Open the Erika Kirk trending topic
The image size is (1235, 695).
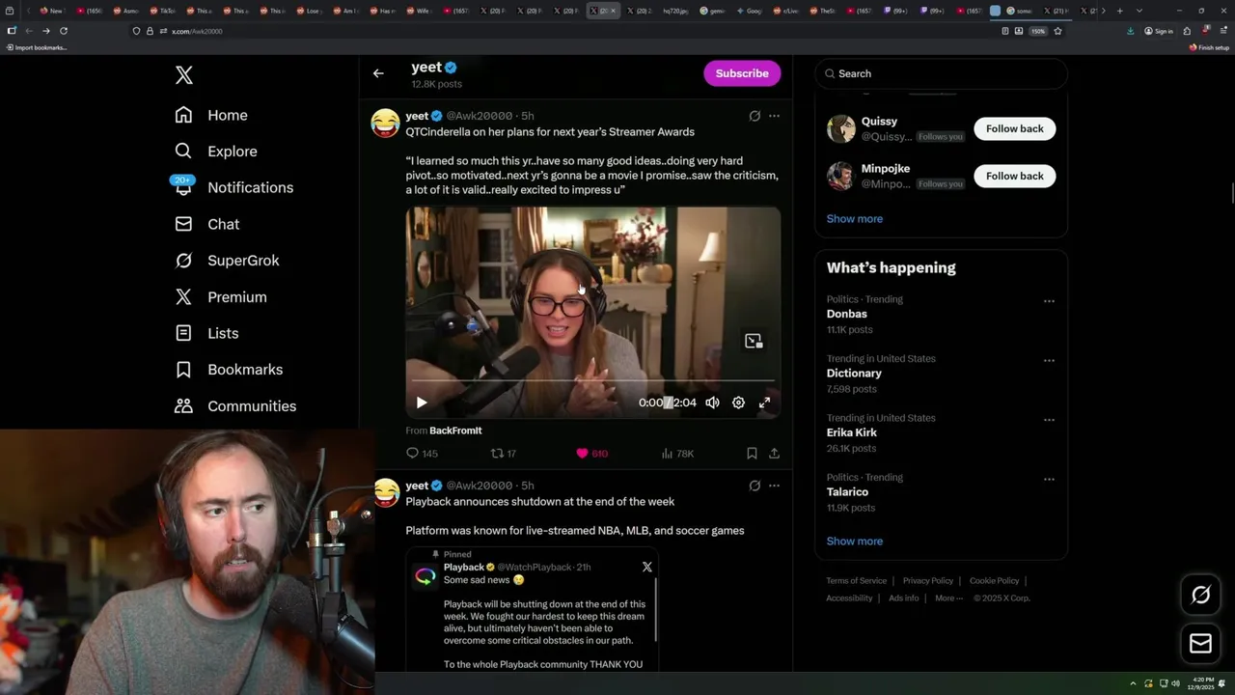click(x=851, y=432)
